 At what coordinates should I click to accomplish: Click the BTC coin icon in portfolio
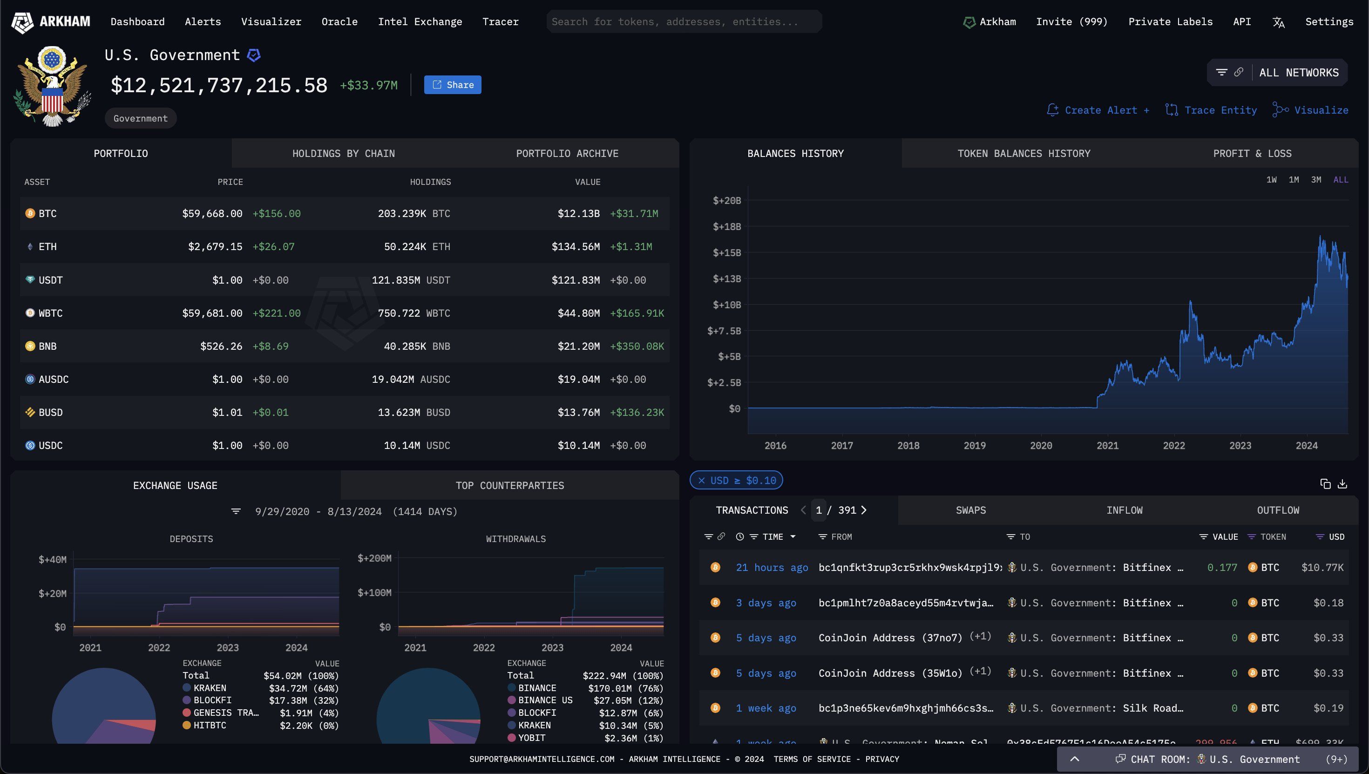[x=30, y=213]
